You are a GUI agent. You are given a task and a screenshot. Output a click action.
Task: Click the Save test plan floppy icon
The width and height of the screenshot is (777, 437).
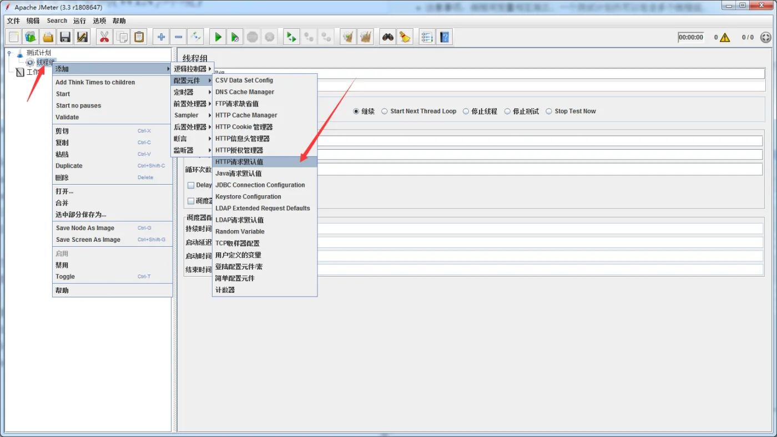[x=65, y=37]
